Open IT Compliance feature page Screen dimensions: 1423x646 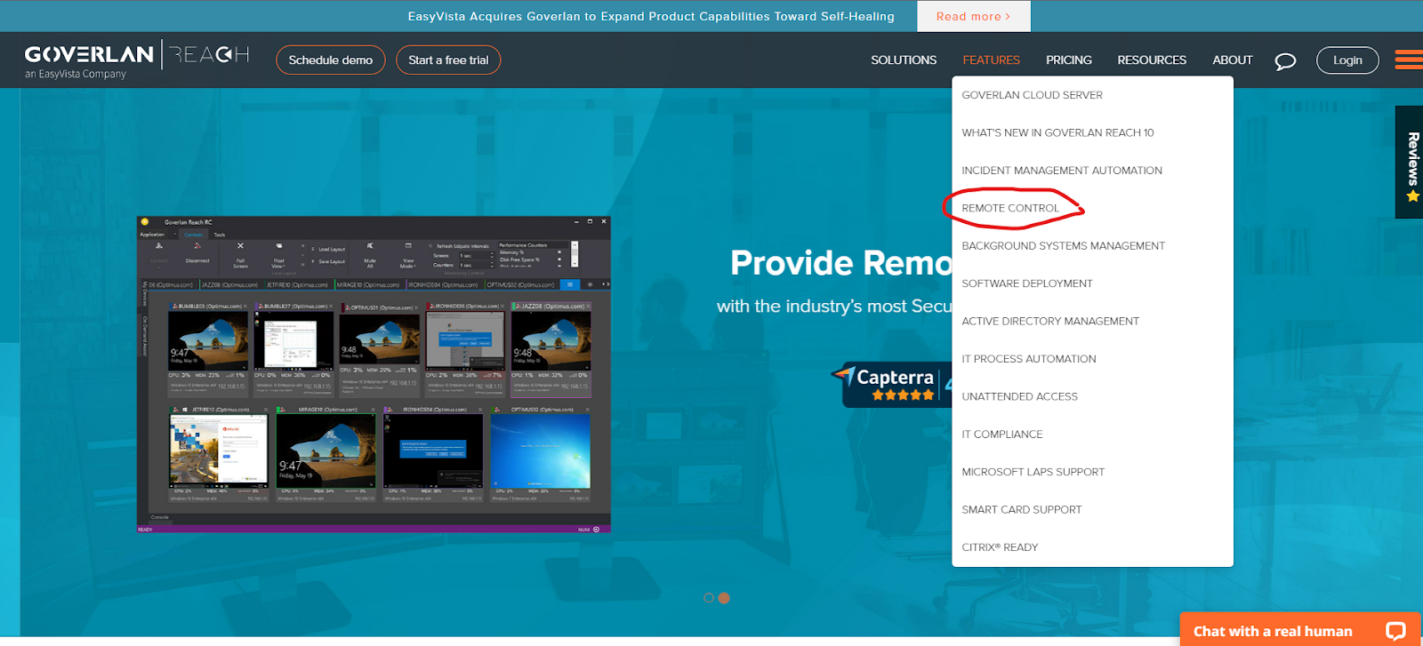click(1002, 435)
